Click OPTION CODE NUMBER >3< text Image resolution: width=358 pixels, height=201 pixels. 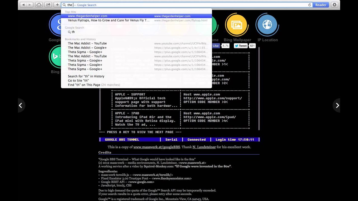206,102
